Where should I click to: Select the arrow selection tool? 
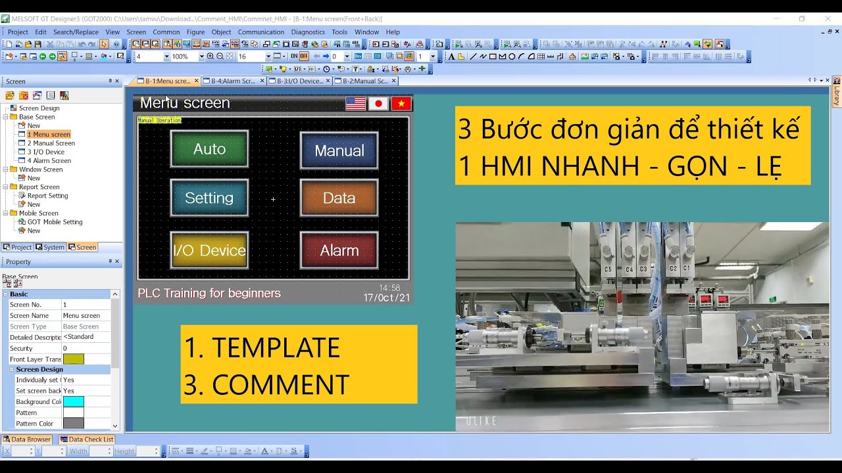[104, 44]
